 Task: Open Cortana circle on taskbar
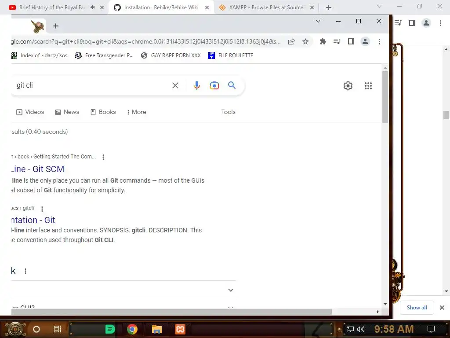[36, 329]
